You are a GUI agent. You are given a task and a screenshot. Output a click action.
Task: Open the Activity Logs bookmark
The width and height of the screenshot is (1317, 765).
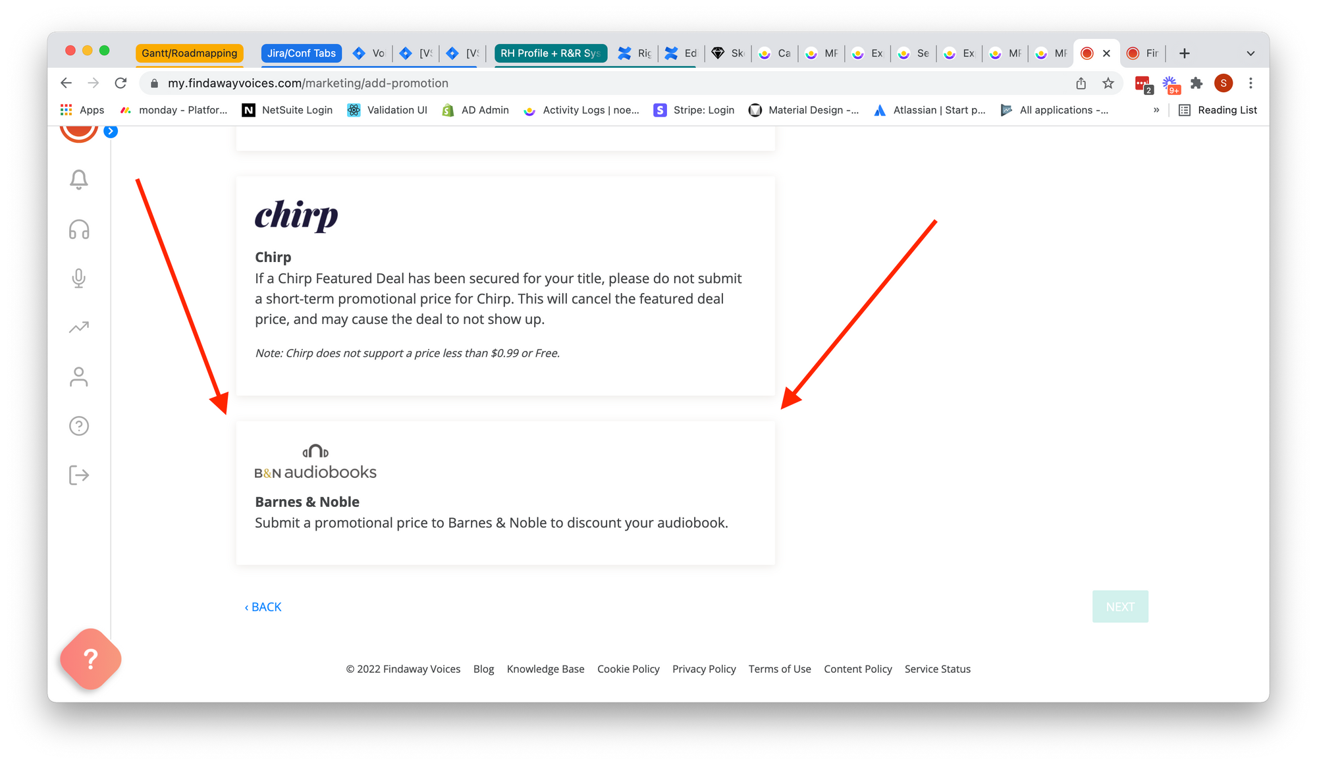[x=581, y=110]
